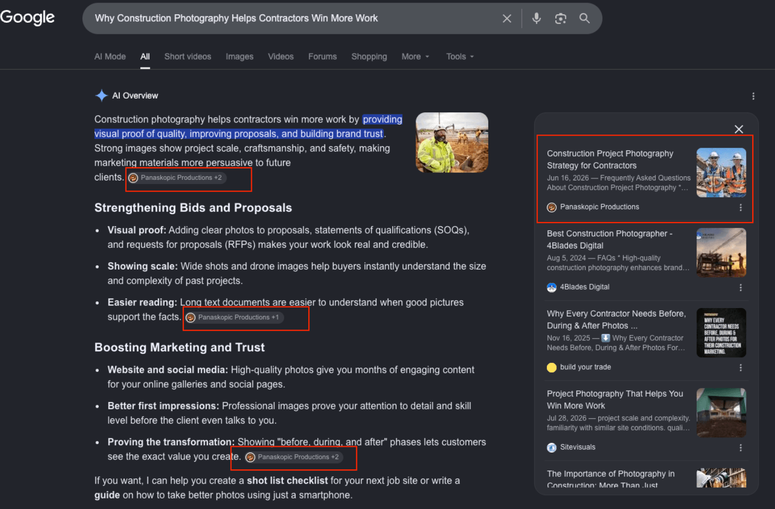Click AI Overview construction worker image
The width and height of the screenshot is (775, 509).
(x=452, y=142)
